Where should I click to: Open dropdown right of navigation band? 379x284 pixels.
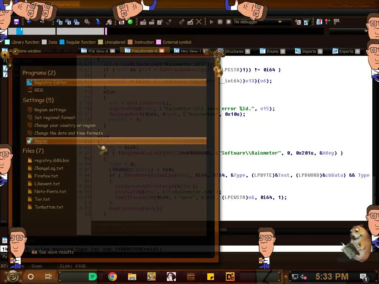click(366, 31)
